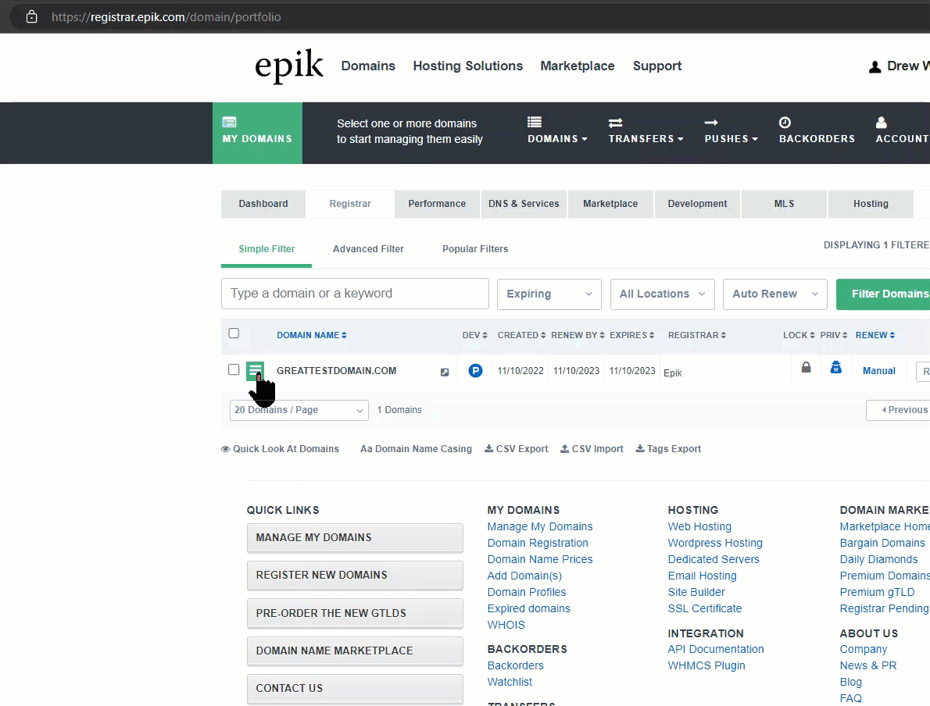Sort by the blue RENEW column header
The width and height of the screenshot is (930, 706).
click(x=875, y=336)
